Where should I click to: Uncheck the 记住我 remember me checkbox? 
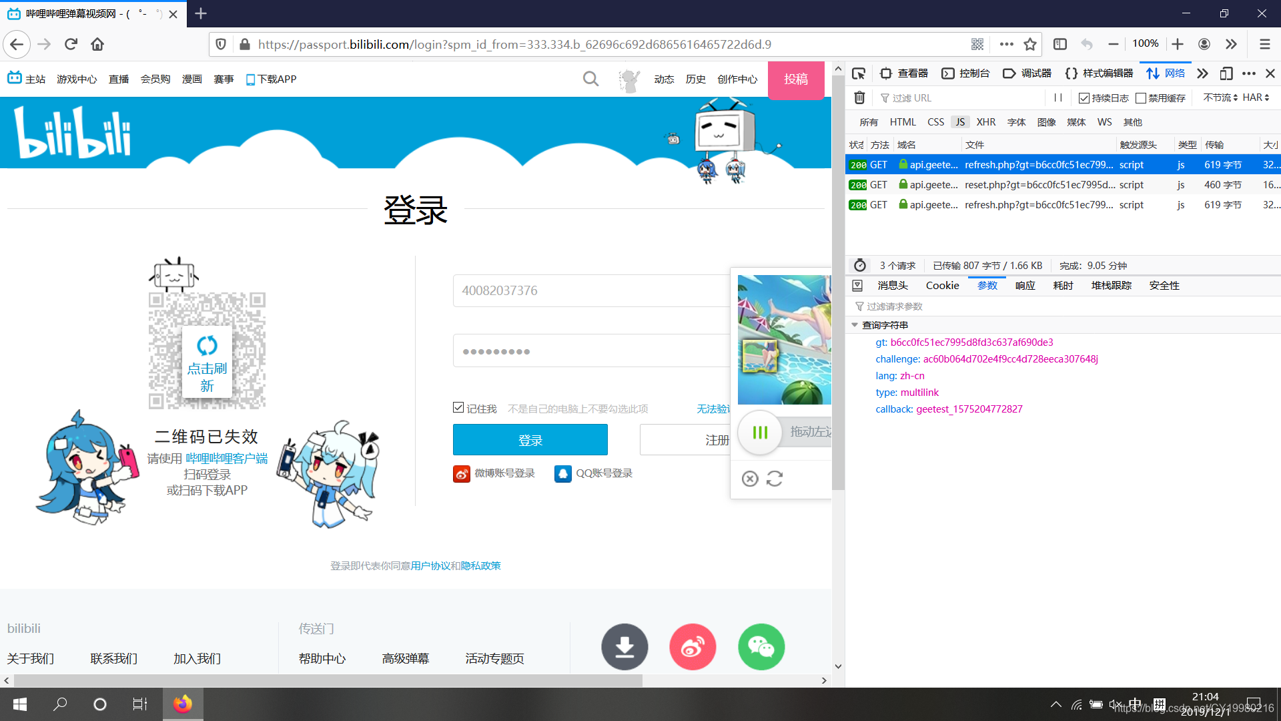point(458,408)
